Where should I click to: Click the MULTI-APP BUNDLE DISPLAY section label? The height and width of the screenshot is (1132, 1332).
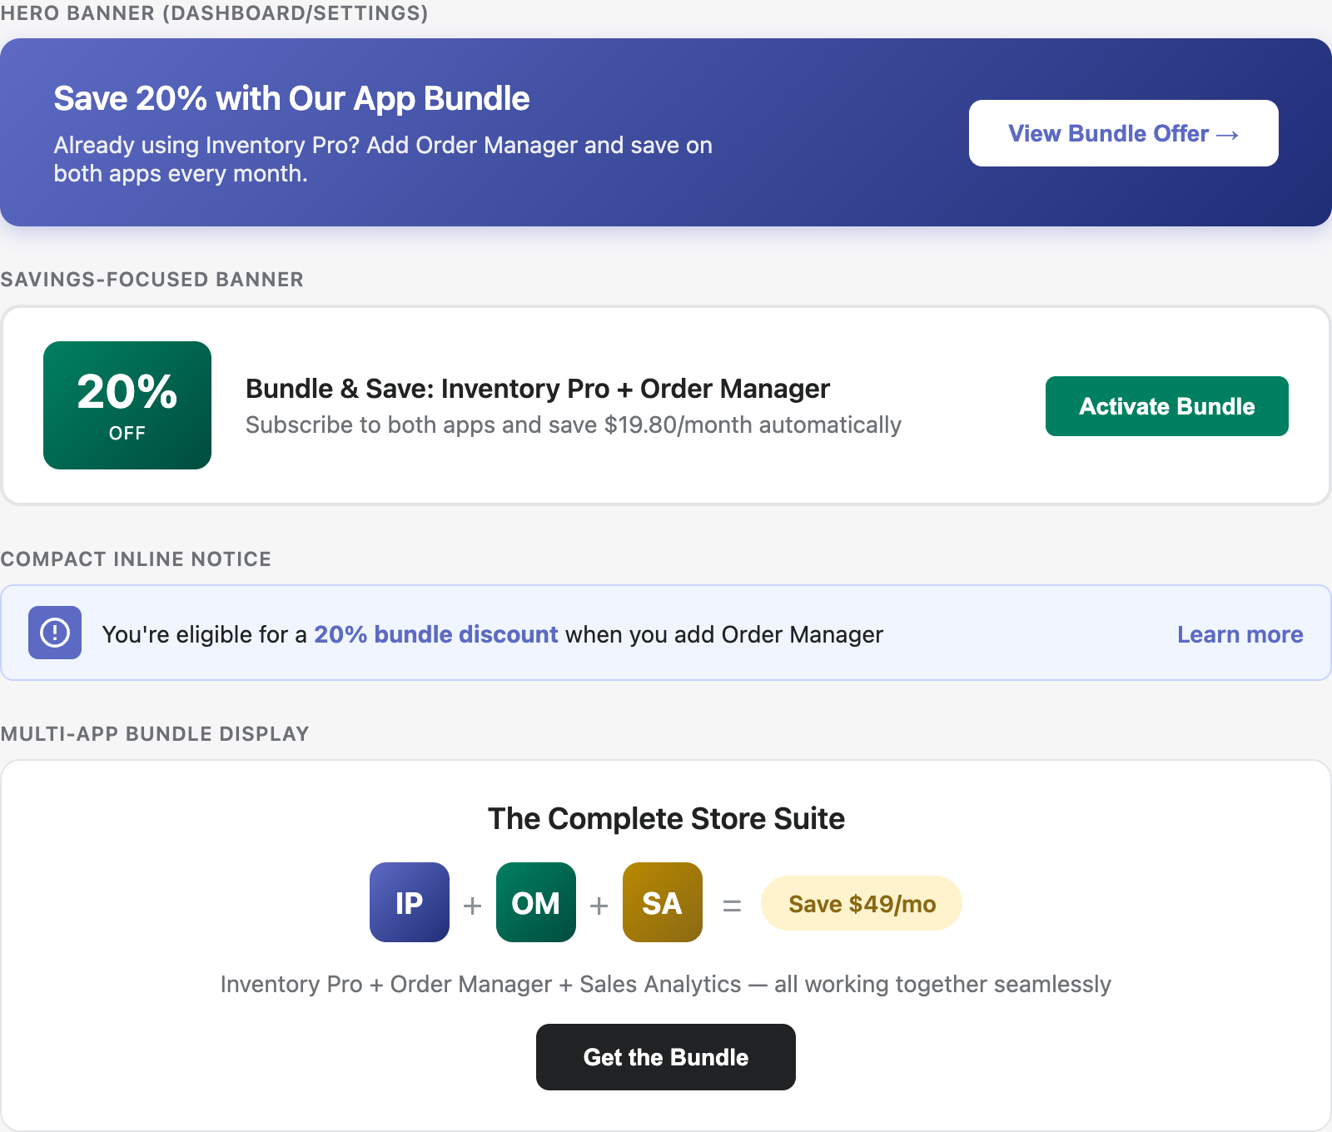[154, 733]
